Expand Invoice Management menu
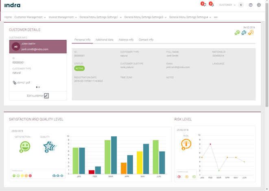The height and width of the screenshot is (191, 269). click(63, 17)
